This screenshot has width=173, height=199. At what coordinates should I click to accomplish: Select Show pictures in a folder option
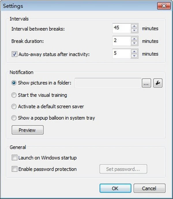click(14, 83)
